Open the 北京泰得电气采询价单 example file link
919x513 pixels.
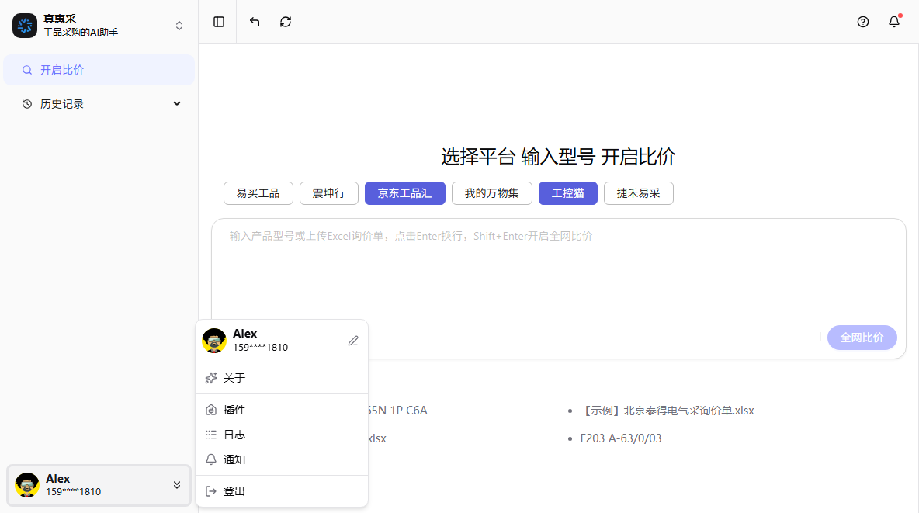(x=668, y=410)
